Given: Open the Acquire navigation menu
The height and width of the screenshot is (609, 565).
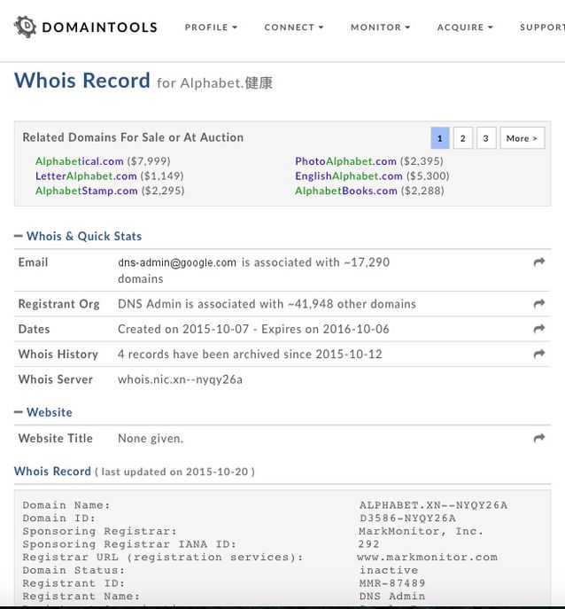Looking at the screenshot, I should pyautogui.click(x=465, y=27).
